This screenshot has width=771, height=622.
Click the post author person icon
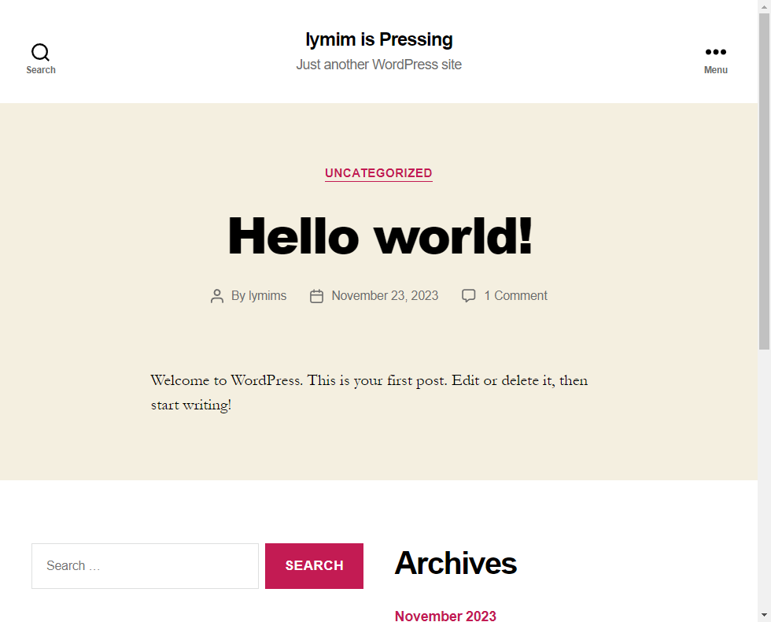point(217,296)
